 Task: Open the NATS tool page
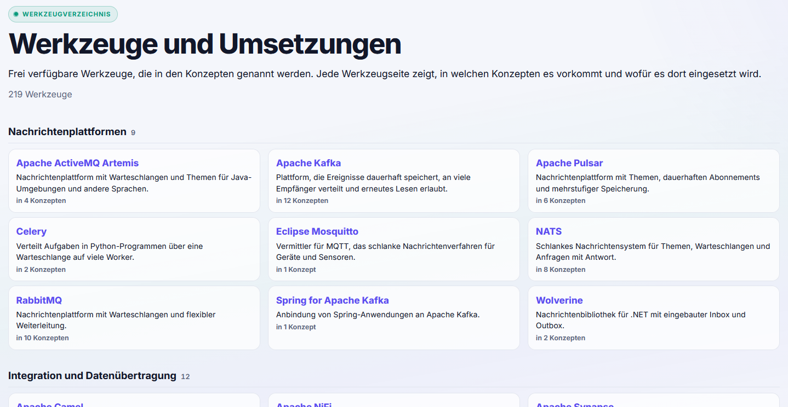pyautogui.click(x=549, y=231)
